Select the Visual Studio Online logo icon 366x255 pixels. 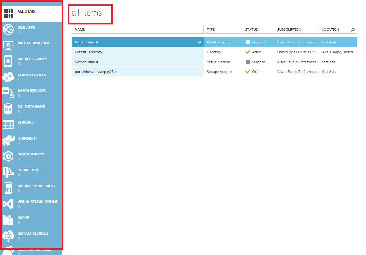point(8,204)
